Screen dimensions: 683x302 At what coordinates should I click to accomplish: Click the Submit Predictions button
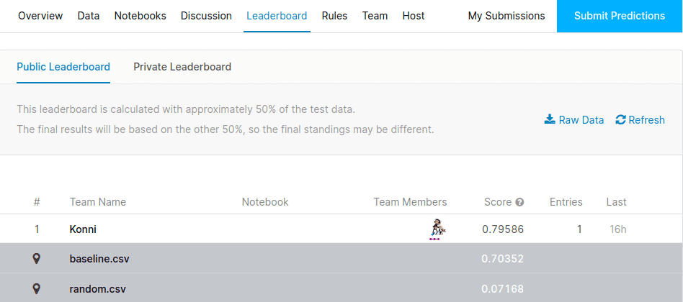[620, 16]
